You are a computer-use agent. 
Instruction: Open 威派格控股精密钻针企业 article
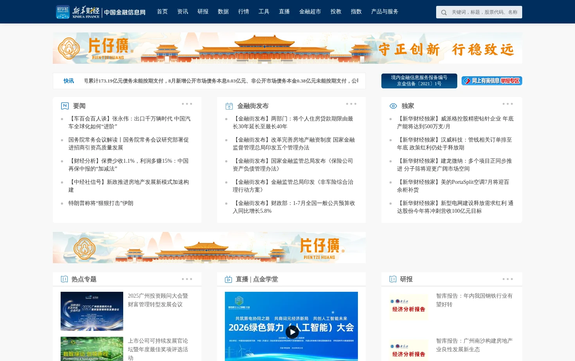(455, 123)
